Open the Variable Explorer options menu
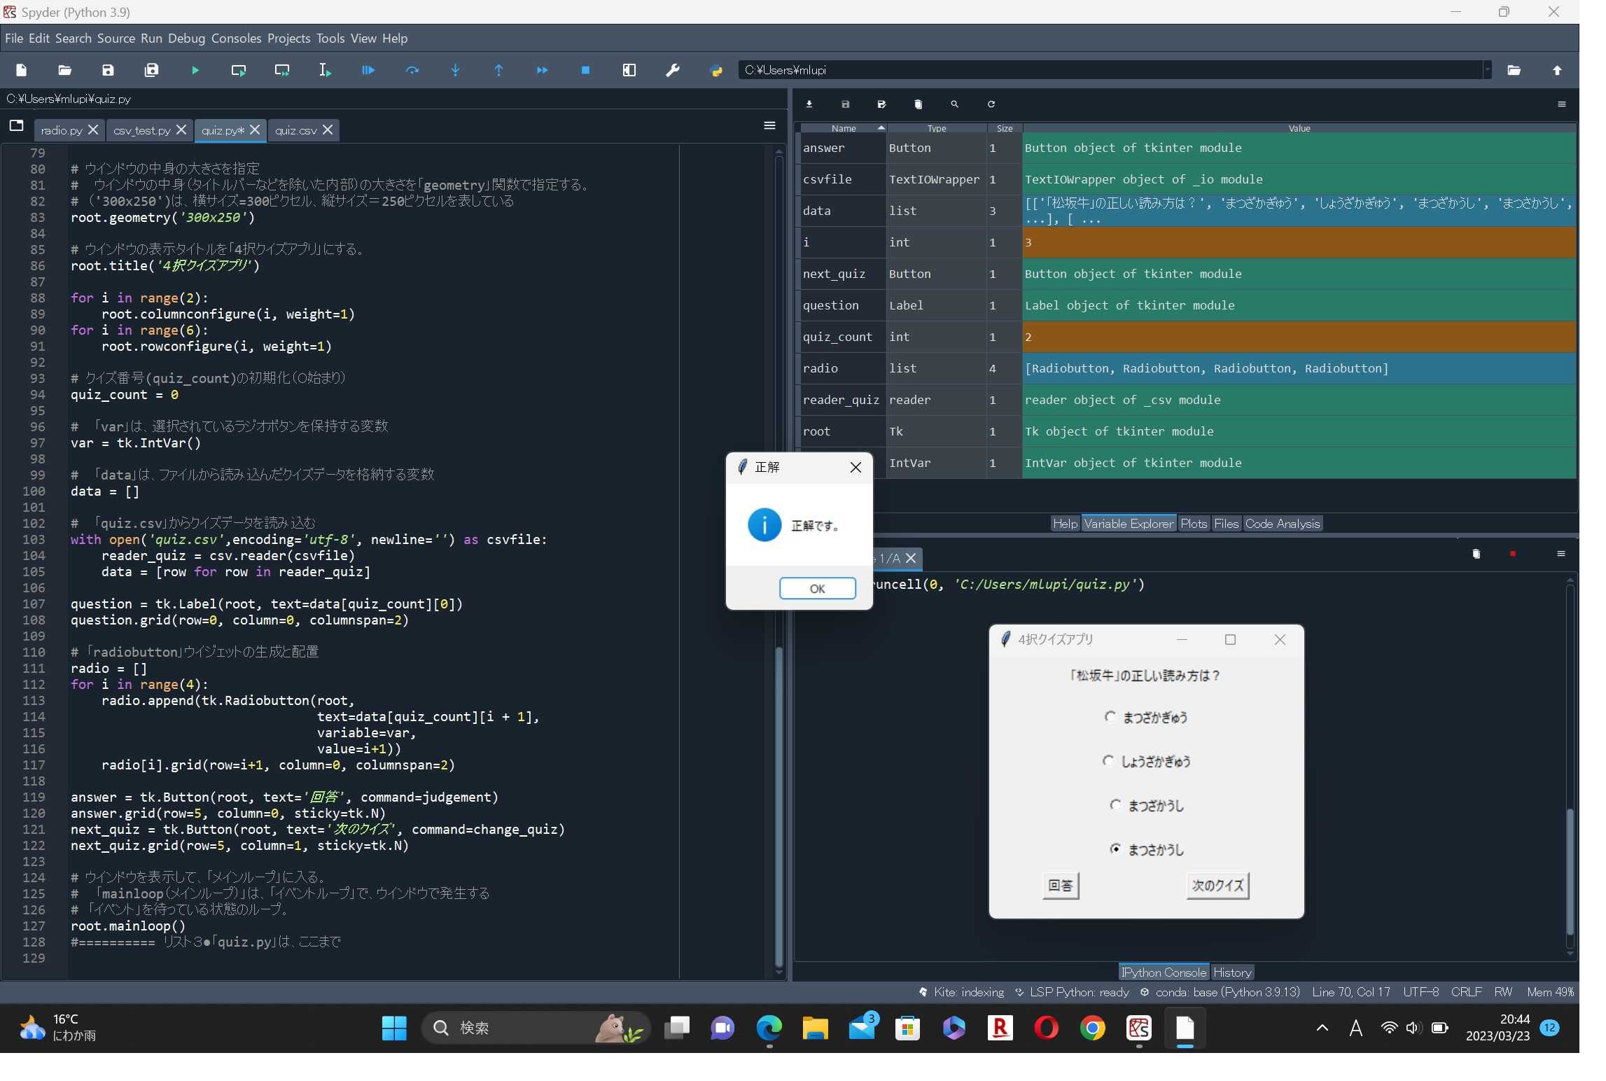1606x1081 pixels. [x=1562, y=104]
